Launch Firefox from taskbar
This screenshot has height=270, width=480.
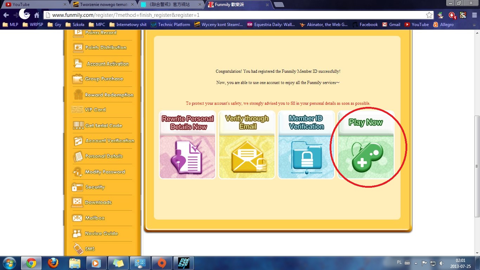53,263
